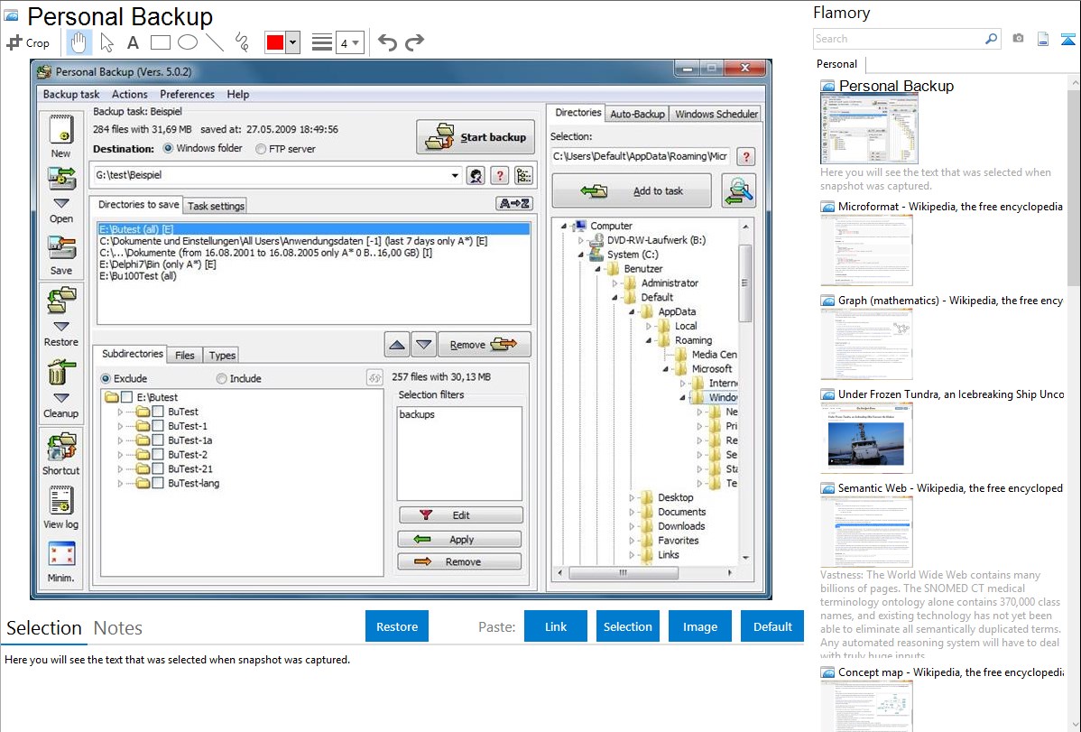This screenshot has height=732, width=1081.
Task: Open the Backup task menu
Action: pyautogui.click(x=71, y=95)
